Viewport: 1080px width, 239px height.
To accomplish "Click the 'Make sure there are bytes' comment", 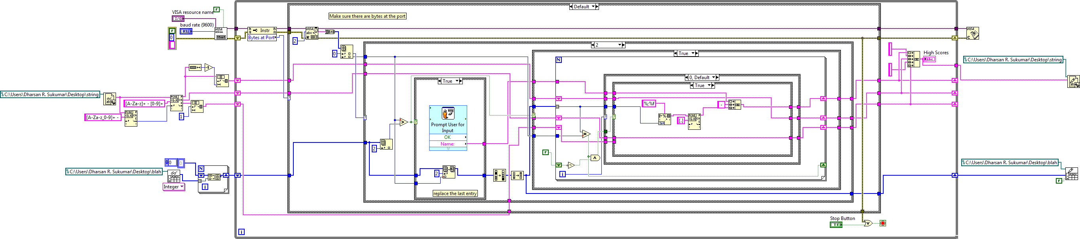I will click(367, 16).
